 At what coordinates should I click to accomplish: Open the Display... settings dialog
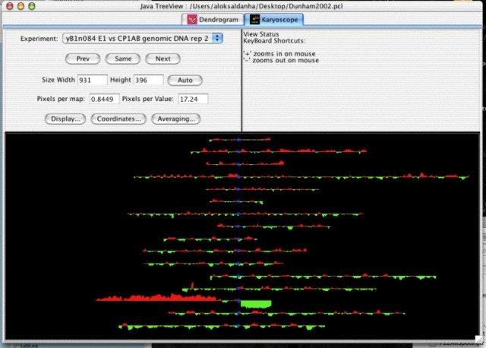65,119
